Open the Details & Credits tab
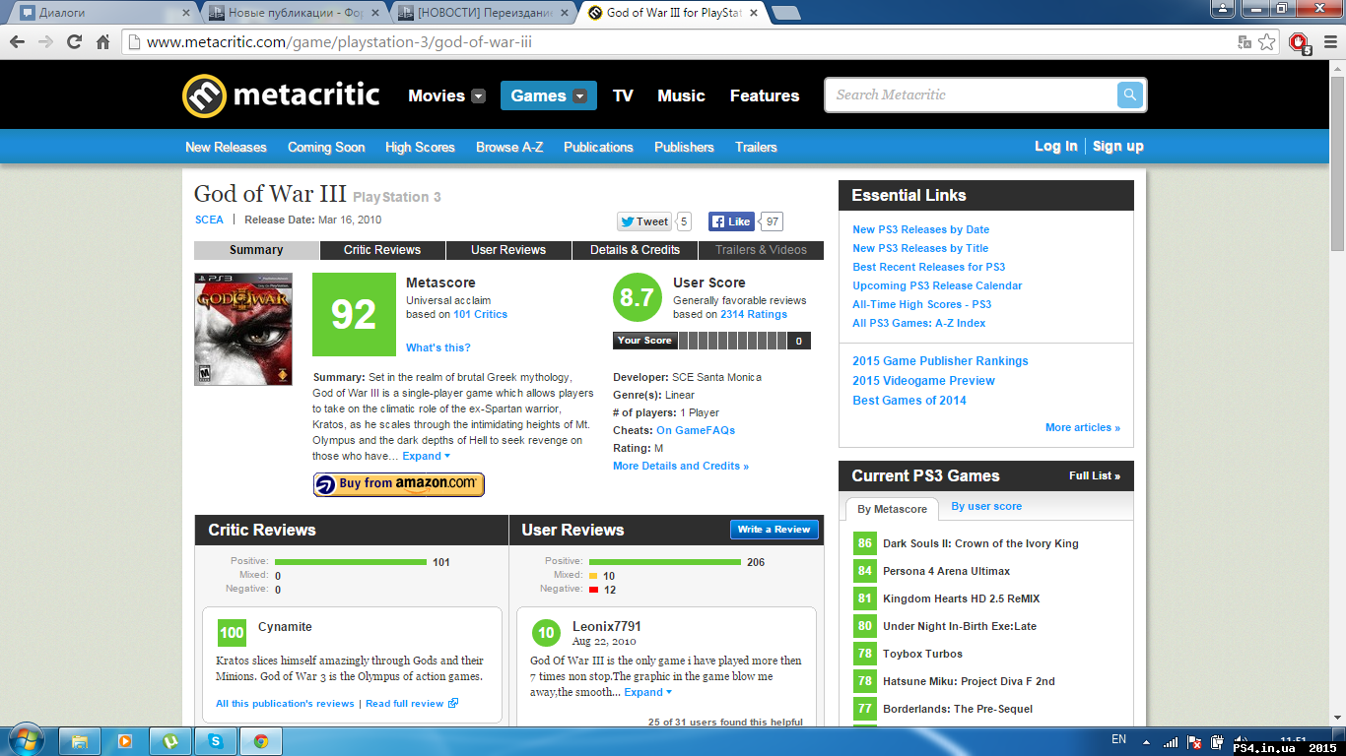 635,250
